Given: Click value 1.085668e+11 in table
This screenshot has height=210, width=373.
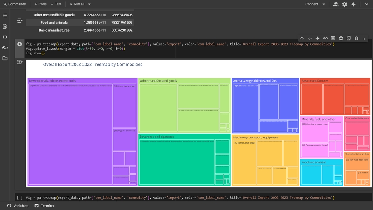Looking at the screenshot, I should coord(95,23).
